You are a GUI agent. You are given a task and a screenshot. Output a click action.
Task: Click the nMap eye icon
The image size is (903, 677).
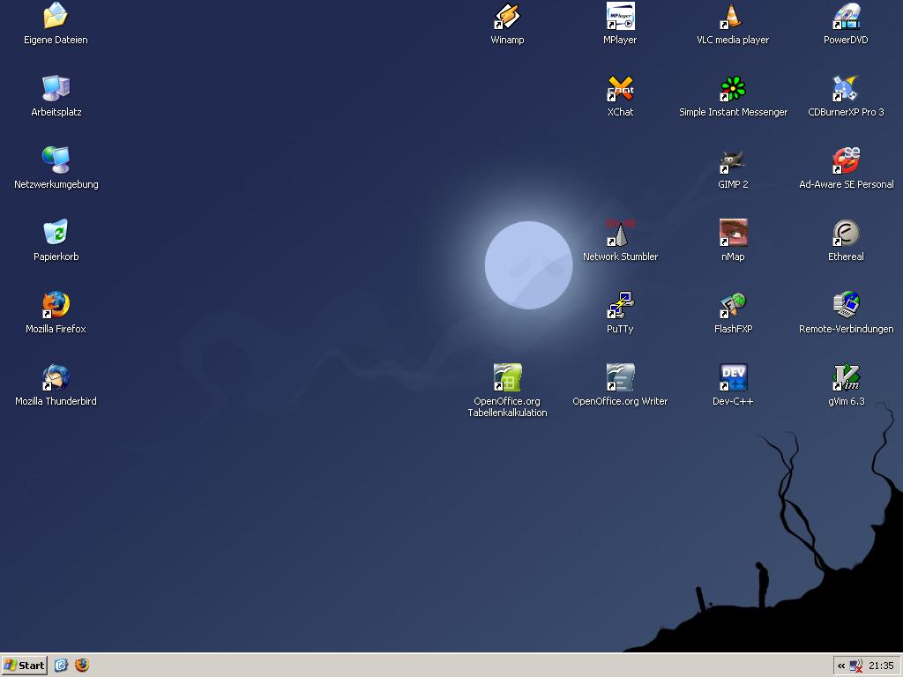coord(733,233)
